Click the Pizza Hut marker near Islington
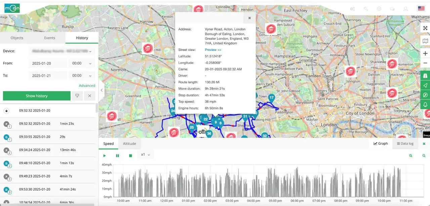The height and width of the screenshot is (206, 430). 350,71
